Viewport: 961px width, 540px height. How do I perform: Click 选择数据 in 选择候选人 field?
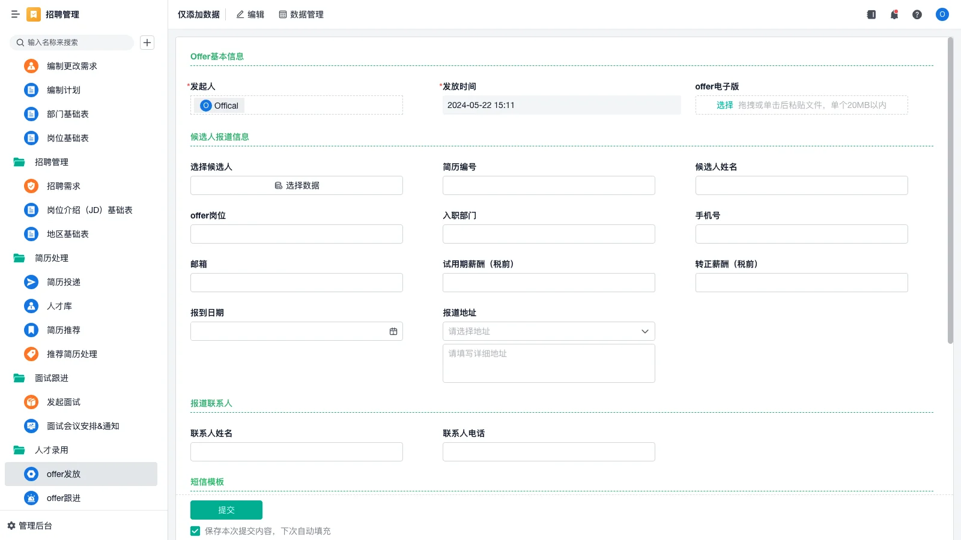coord(296,185)
